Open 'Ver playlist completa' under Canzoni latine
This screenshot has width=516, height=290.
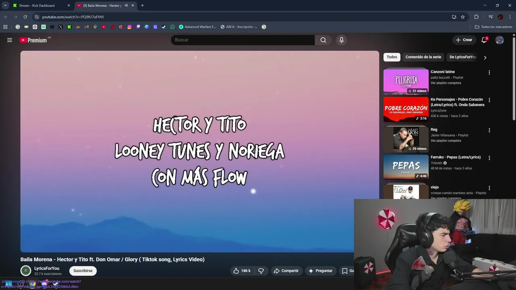(446, 83)
